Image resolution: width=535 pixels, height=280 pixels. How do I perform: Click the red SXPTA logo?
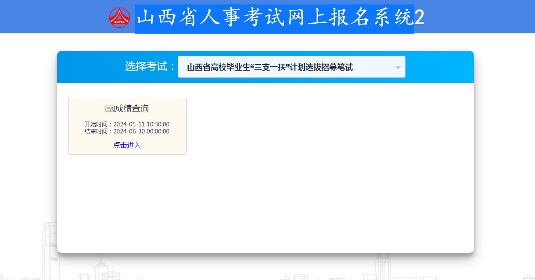tap(119, 18)
